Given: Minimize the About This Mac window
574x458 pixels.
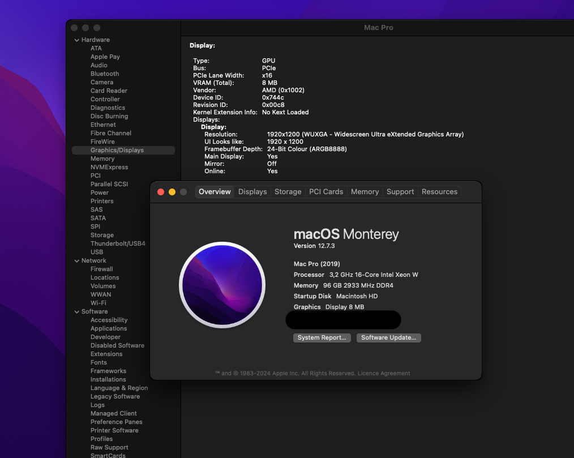Looking at the screenshot, I should tap(172, 192).
